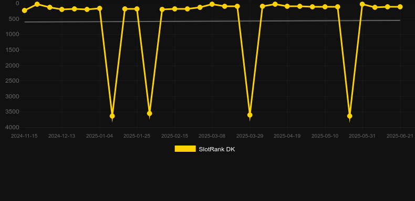Click the x-axis label 2025-01-25
This screenshot has width=415, height=201.
[x=137, y=136]
